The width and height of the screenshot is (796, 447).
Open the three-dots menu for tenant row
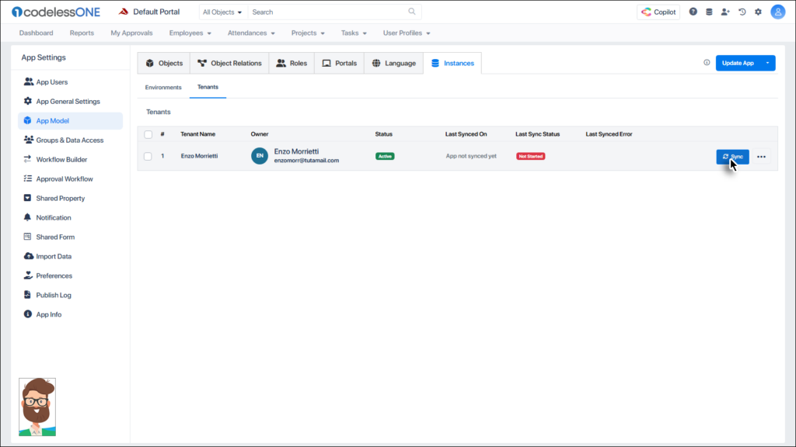coord(761,157)
